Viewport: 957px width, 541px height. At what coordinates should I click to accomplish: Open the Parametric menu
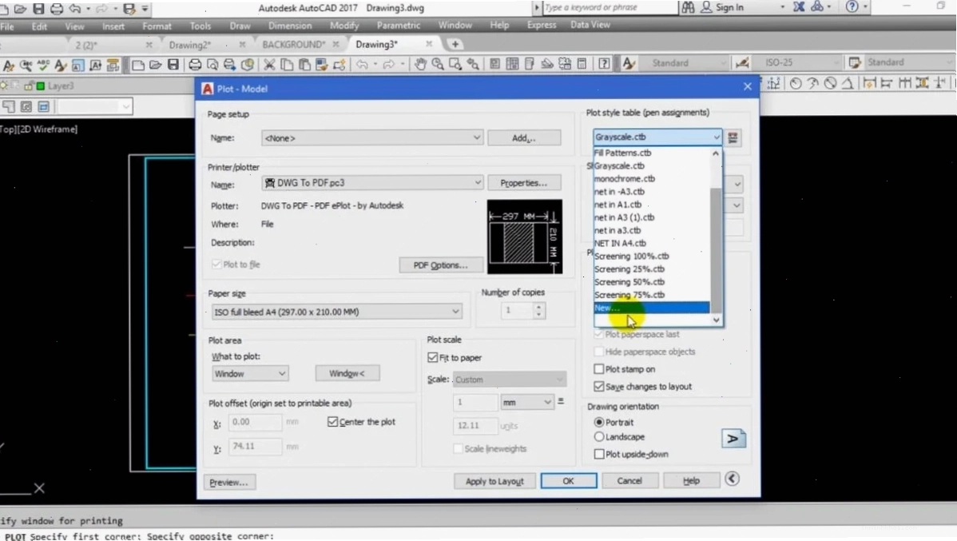[399, 26]
